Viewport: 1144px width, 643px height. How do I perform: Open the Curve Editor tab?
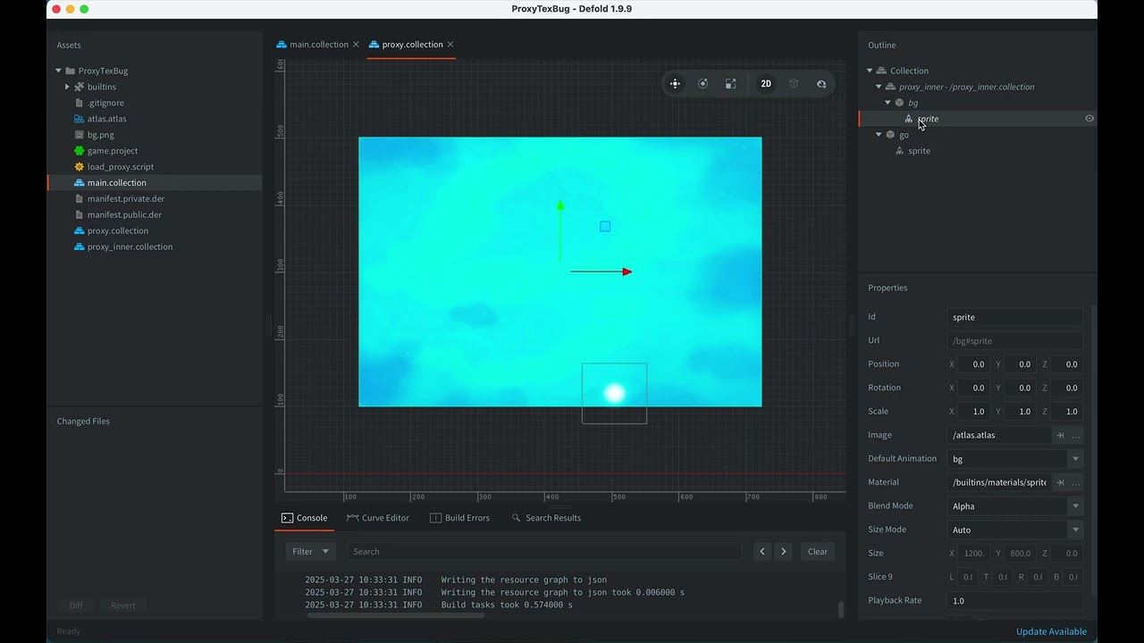[378, 518]
